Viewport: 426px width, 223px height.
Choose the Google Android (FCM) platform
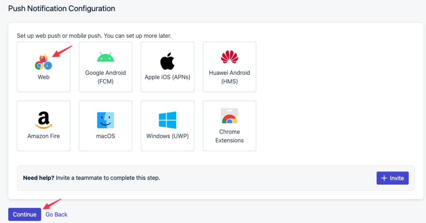point(105,67)
